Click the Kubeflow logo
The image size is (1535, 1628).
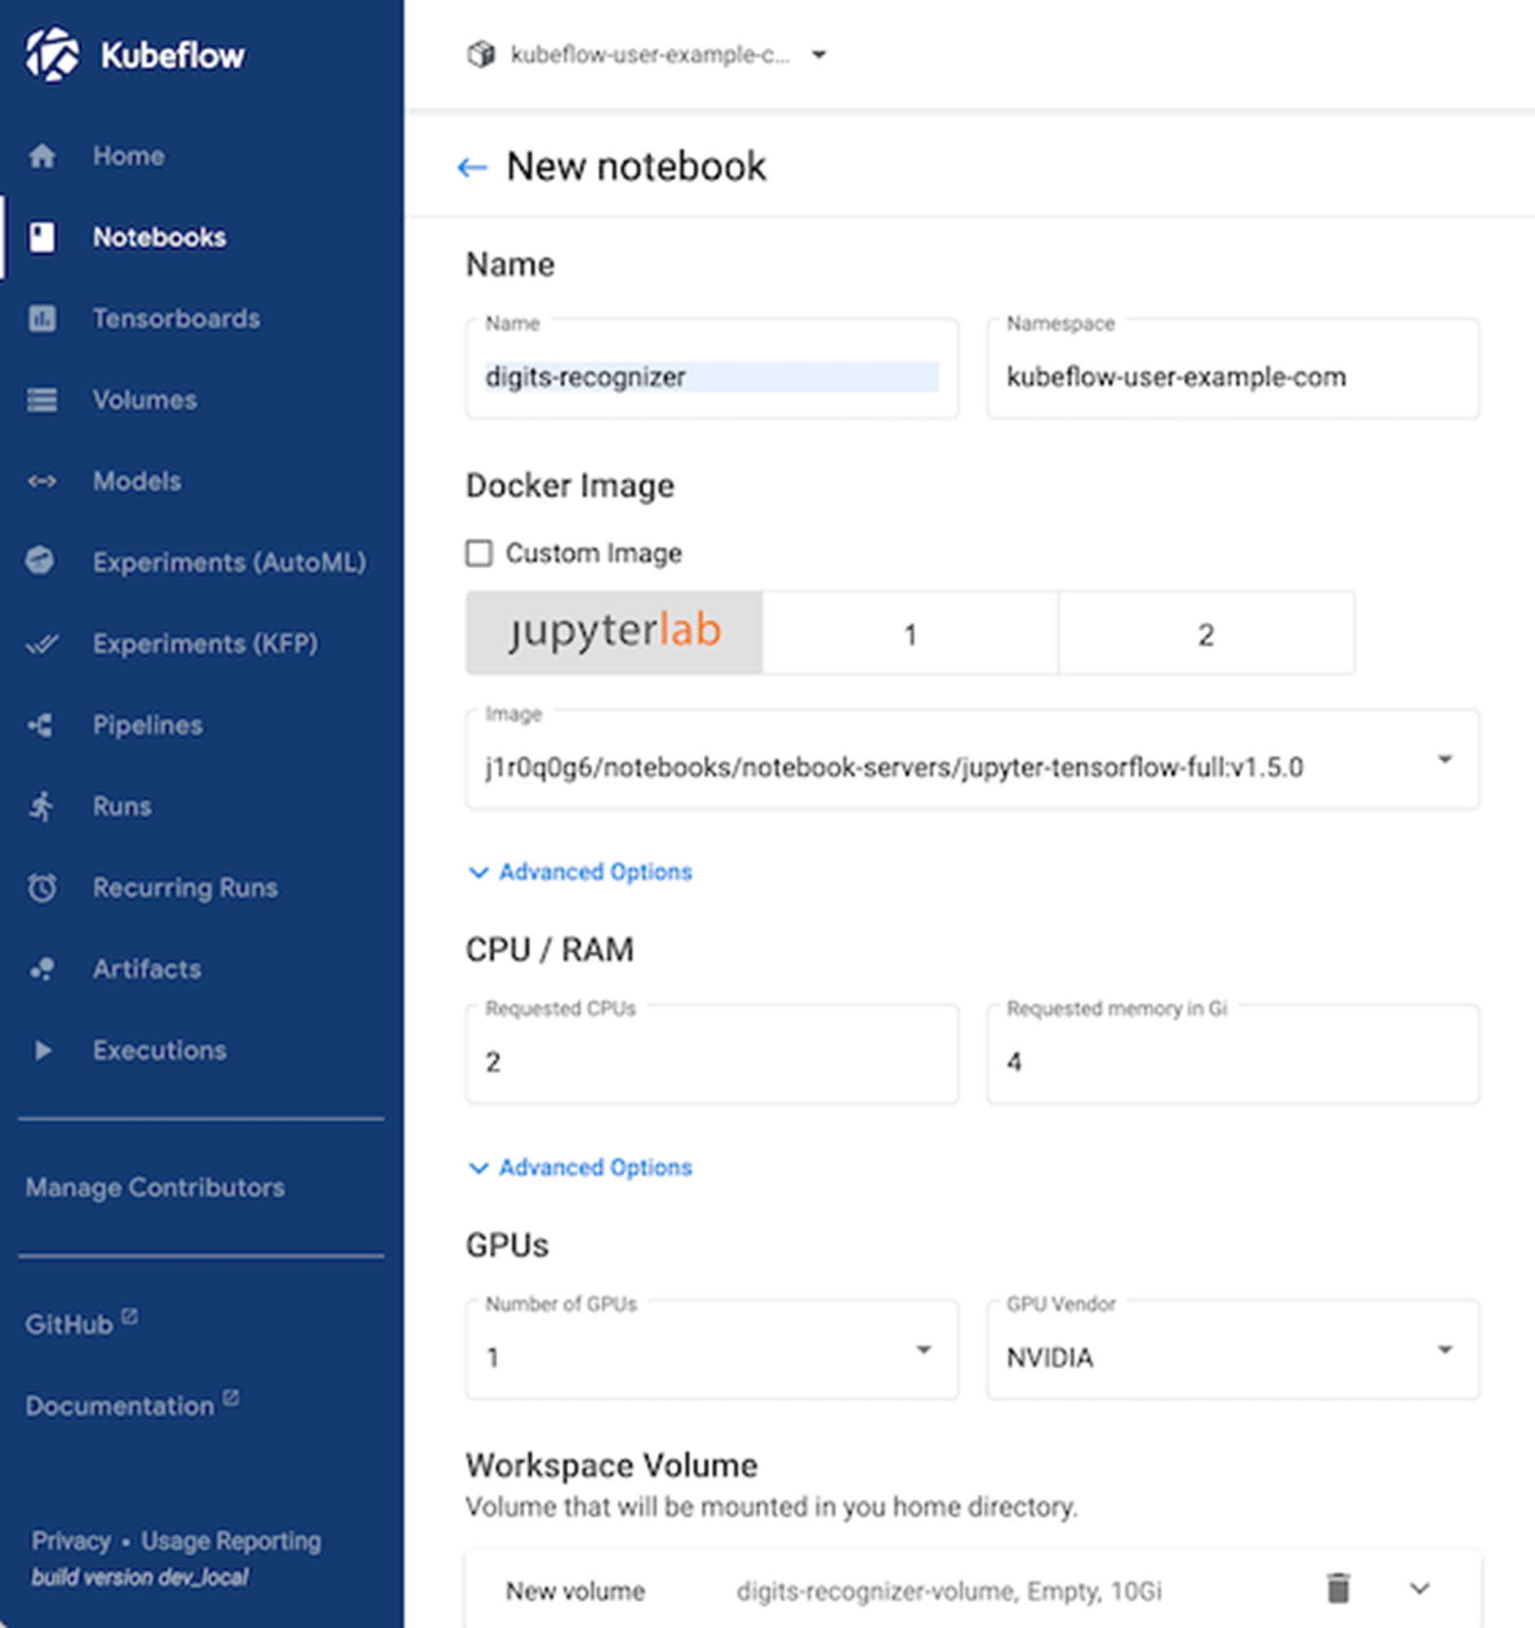[52, 55]
